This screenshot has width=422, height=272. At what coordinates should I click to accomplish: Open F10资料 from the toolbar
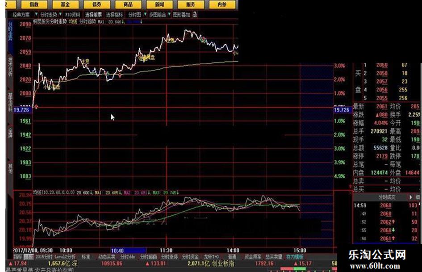(x=73, y=15)
